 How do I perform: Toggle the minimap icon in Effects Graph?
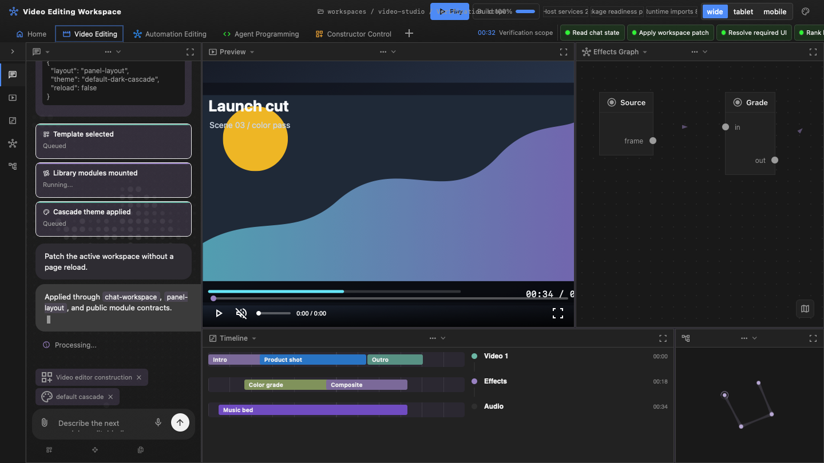click(805, 309)
